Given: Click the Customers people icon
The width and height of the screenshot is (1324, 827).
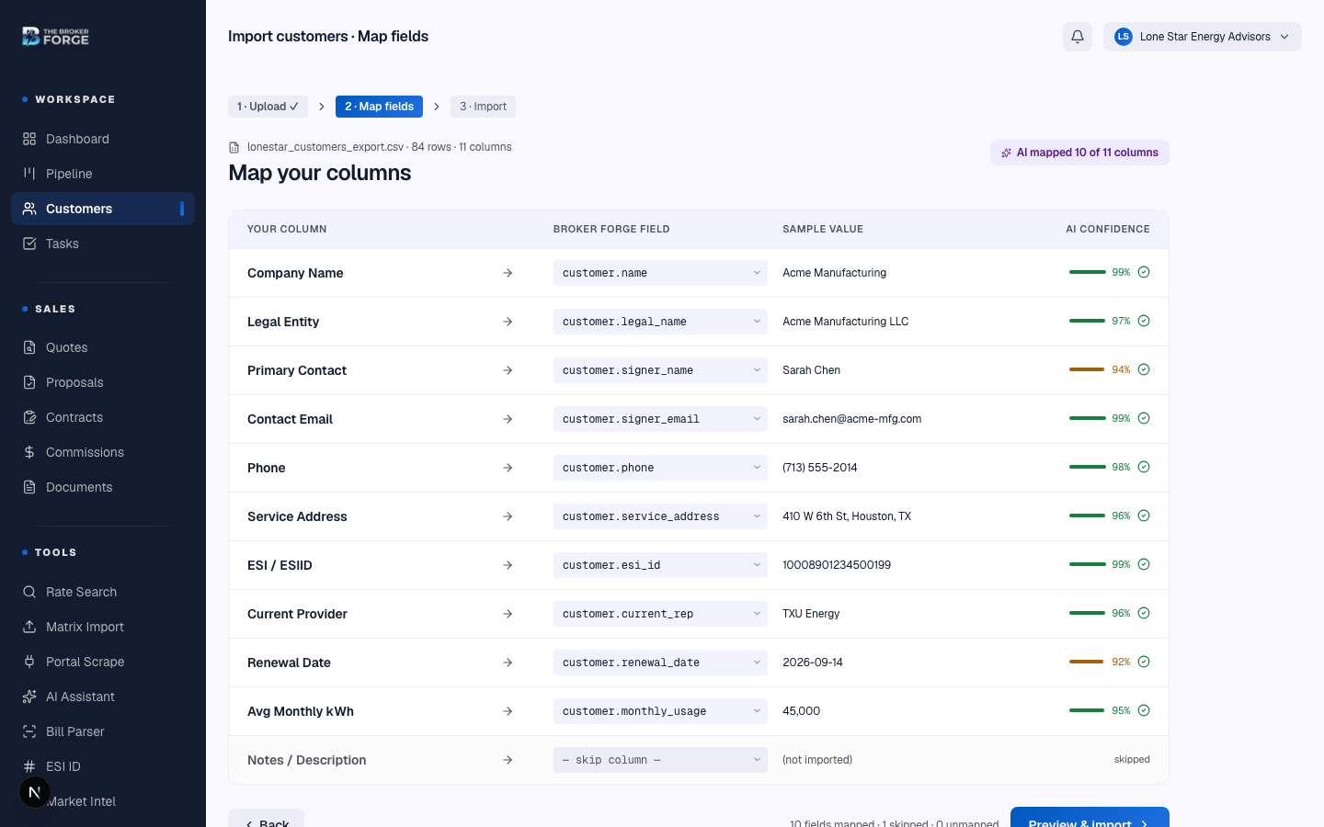Looking at the screenshot, I should coord(29,209).
